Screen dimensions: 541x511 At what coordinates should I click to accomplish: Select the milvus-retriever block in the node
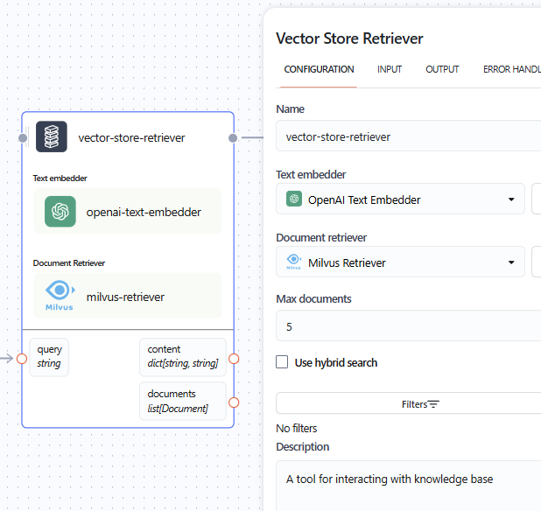(x=127, y=296)
